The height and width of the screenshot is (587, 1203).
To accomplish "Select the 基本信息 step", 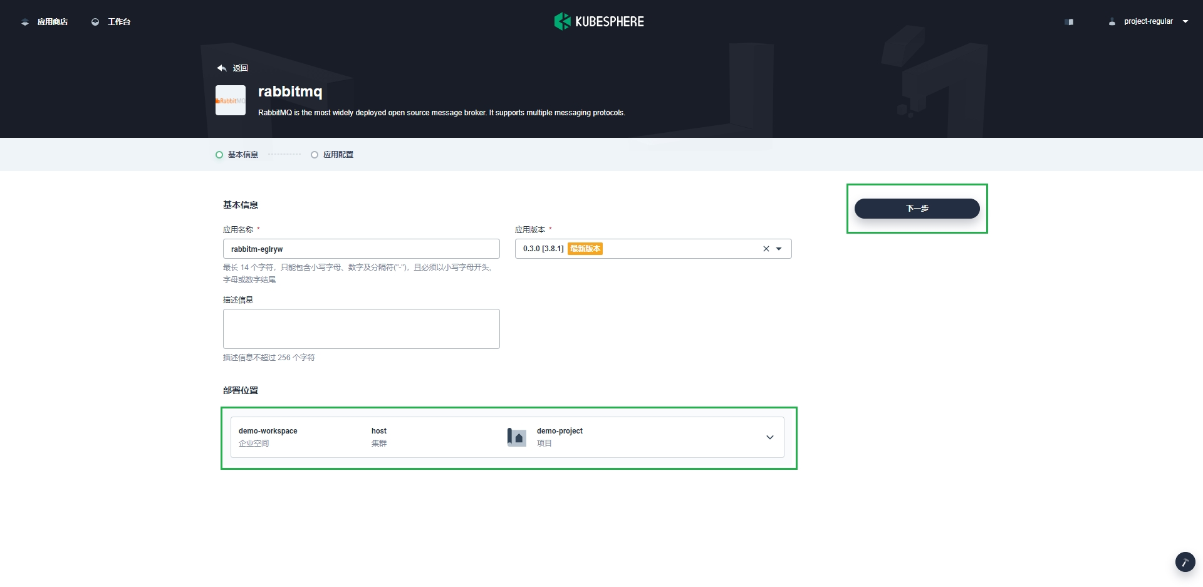I will click(237, 155).
